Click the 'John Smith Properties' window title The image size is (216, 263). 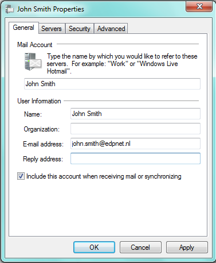50,9
